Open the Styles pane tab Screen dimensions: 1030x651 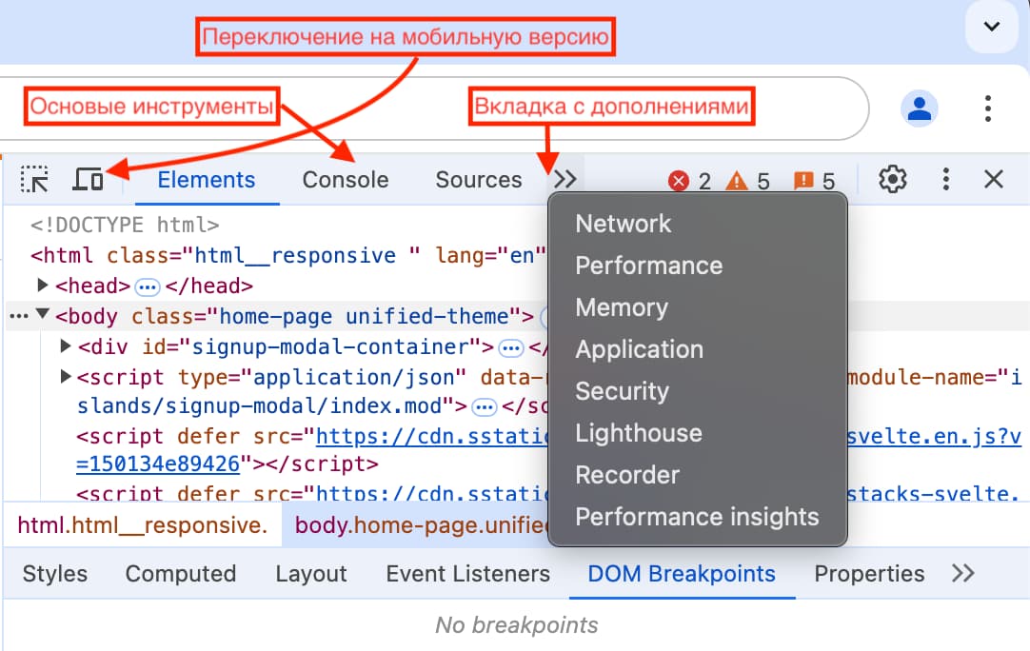(x=55, y=574)
